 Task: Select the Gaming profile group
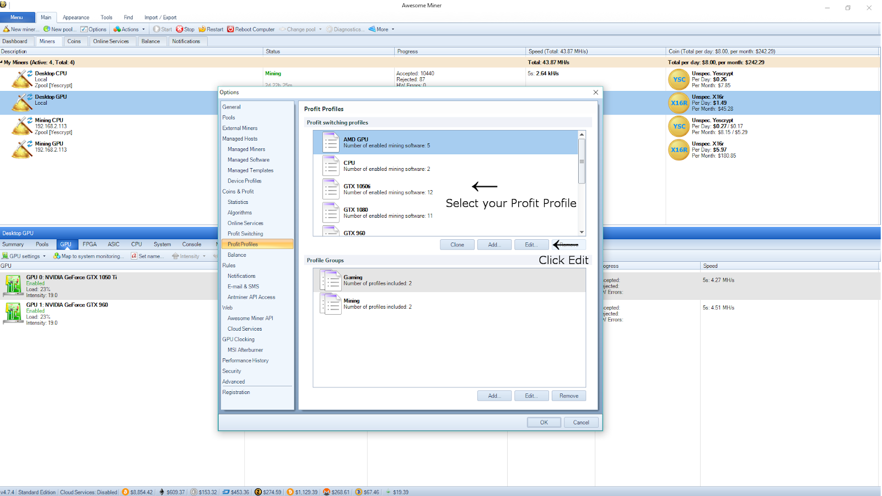[x=449, y=281]
